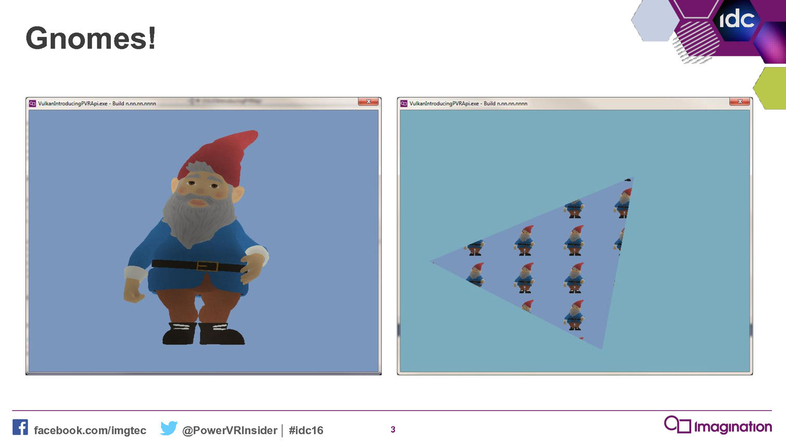Click the right window's title text
This screenshot has height=442, width=786.
pyautogui.click(x=468, y=103)
